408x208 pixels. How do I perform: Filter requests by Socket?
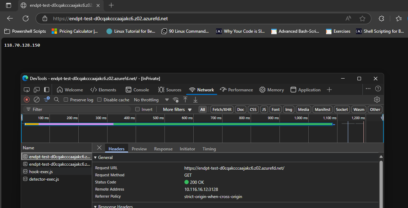click(342, 110)
